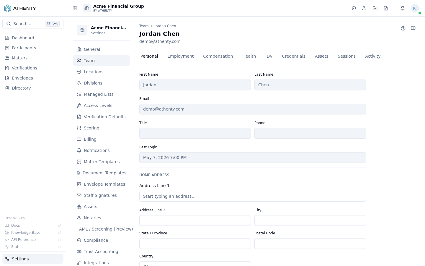The image size is (425, 266).
Task: Click the Envelopes icon in sidebar
Action: 7,78
